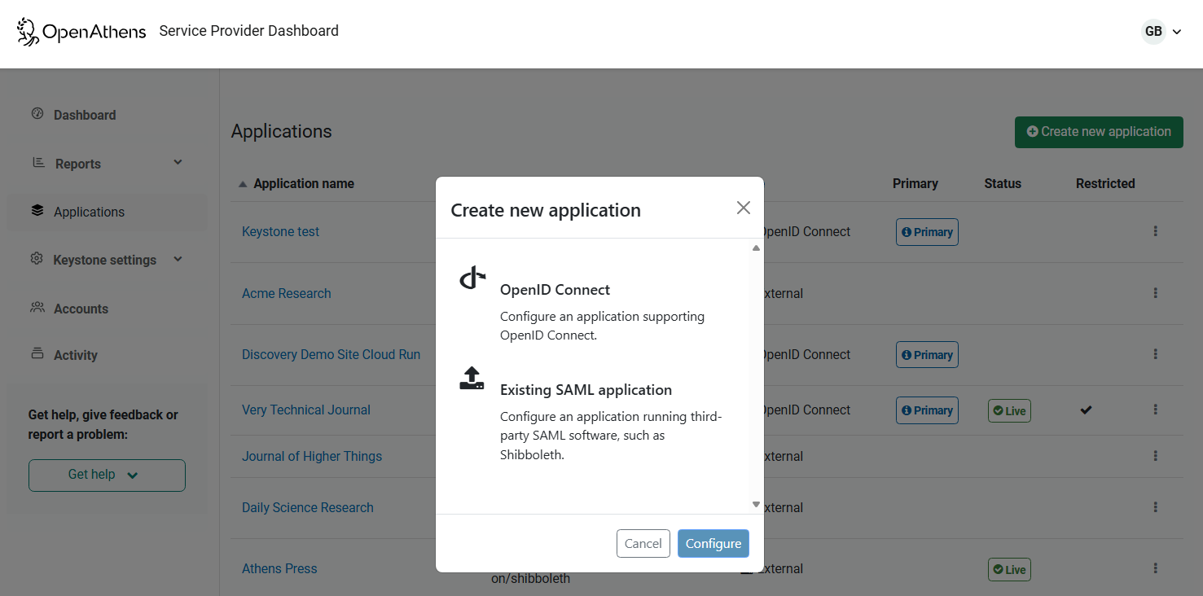
Task: Click the Live status badge for Athens Press
Action: 1009,569
